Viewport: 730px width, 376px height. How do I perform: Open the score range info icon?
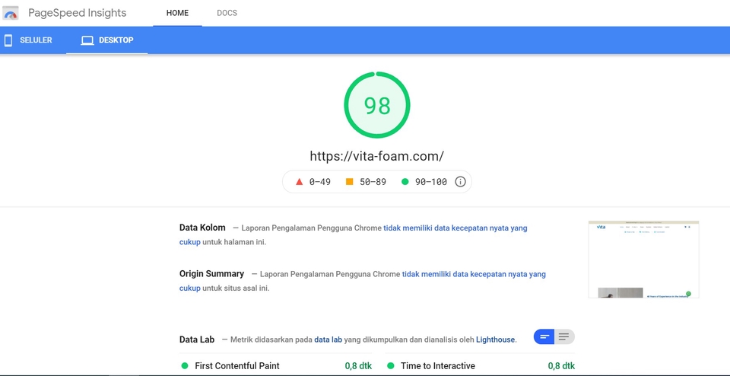click(460, 182)
